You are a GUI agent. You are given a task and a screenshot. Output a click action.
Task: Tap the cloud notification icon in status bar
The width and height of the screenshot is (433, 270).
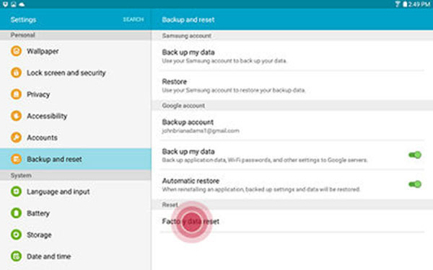[22, 4]
